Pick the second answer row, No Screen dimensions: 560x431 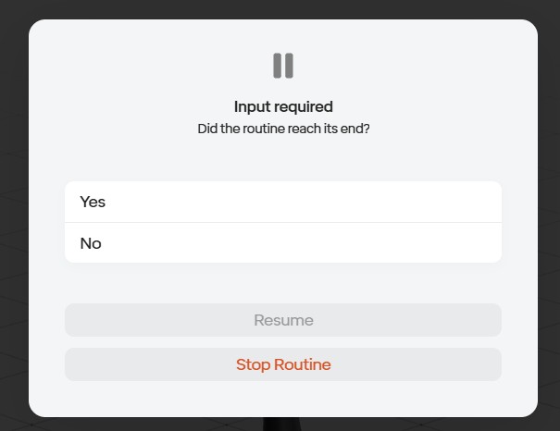tap(283, 243)
